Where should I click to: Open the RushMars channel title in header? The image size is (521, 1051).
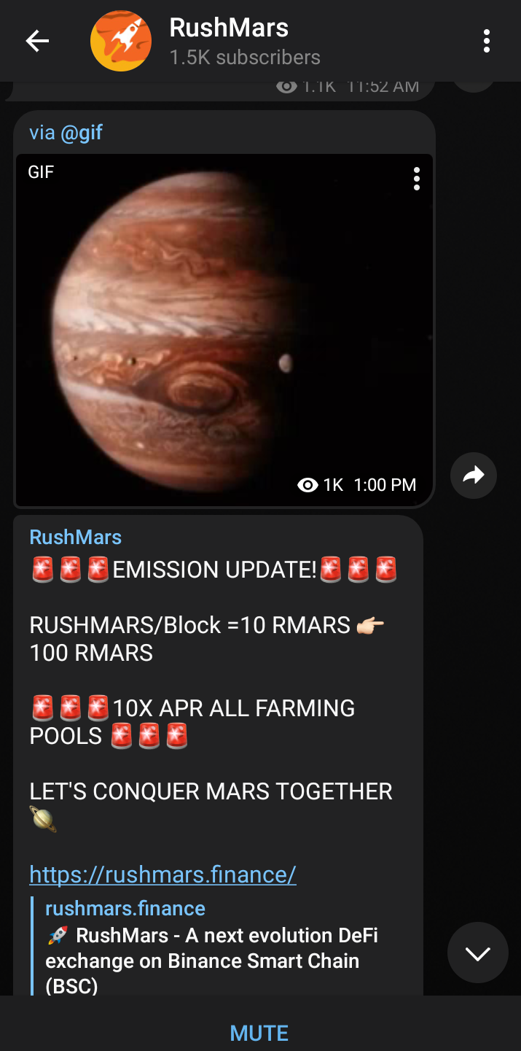(229, 28)
